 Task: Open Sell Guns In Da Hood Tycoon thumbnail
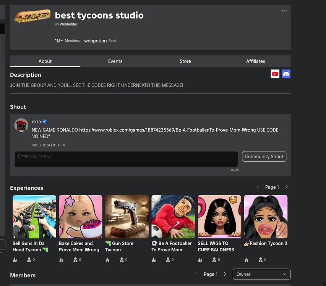(34, 217)
